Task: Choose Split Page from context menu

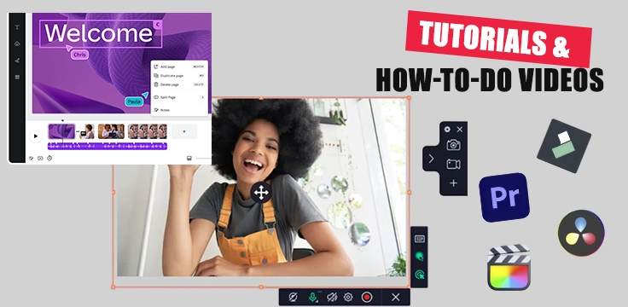Action: [179, 97]
